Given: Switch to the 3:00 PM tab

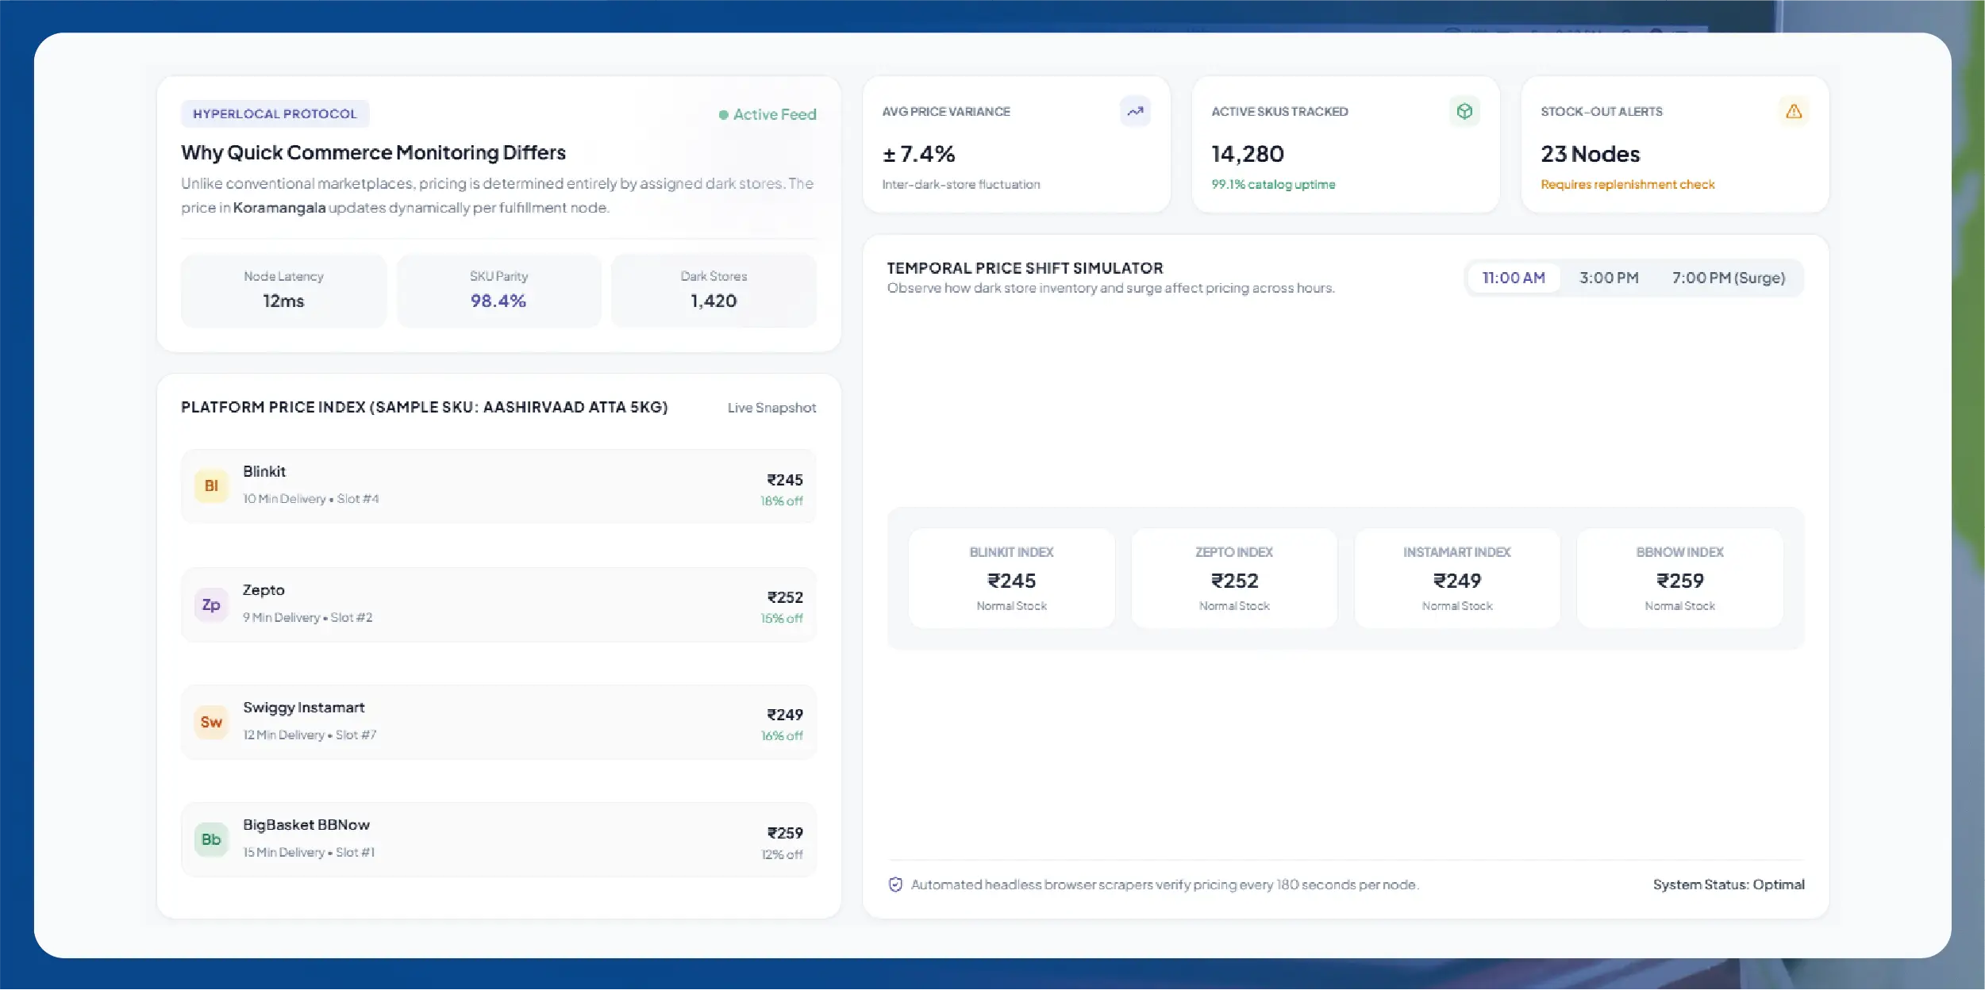Looking at the screenshot, I should (1609, 278).
